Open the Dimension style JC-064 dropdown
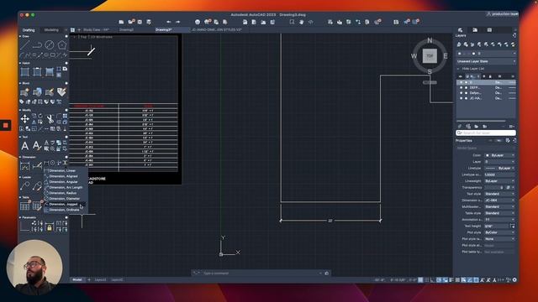Screen dimensions: 538x302 [499, 200]
